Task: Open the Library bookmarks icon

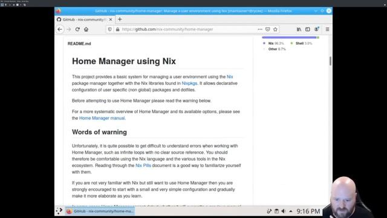Action: (299, 29)
